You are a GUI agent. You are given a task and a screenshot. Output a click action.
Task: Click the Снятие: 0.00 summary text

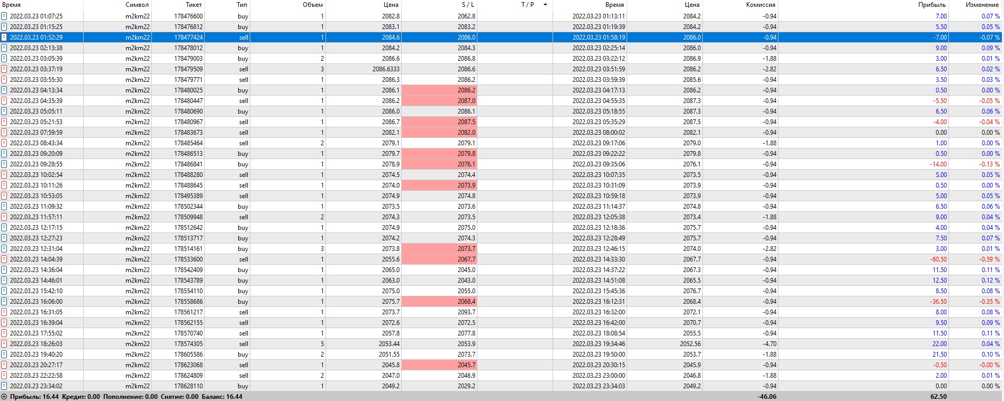pos(179,397)
